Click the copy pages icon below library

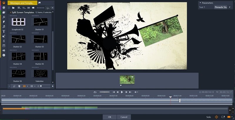tap(14, 86)
